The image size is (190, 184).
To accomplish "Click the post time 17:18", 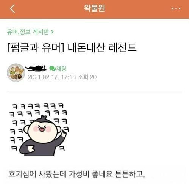I will [x=68, y=77].
